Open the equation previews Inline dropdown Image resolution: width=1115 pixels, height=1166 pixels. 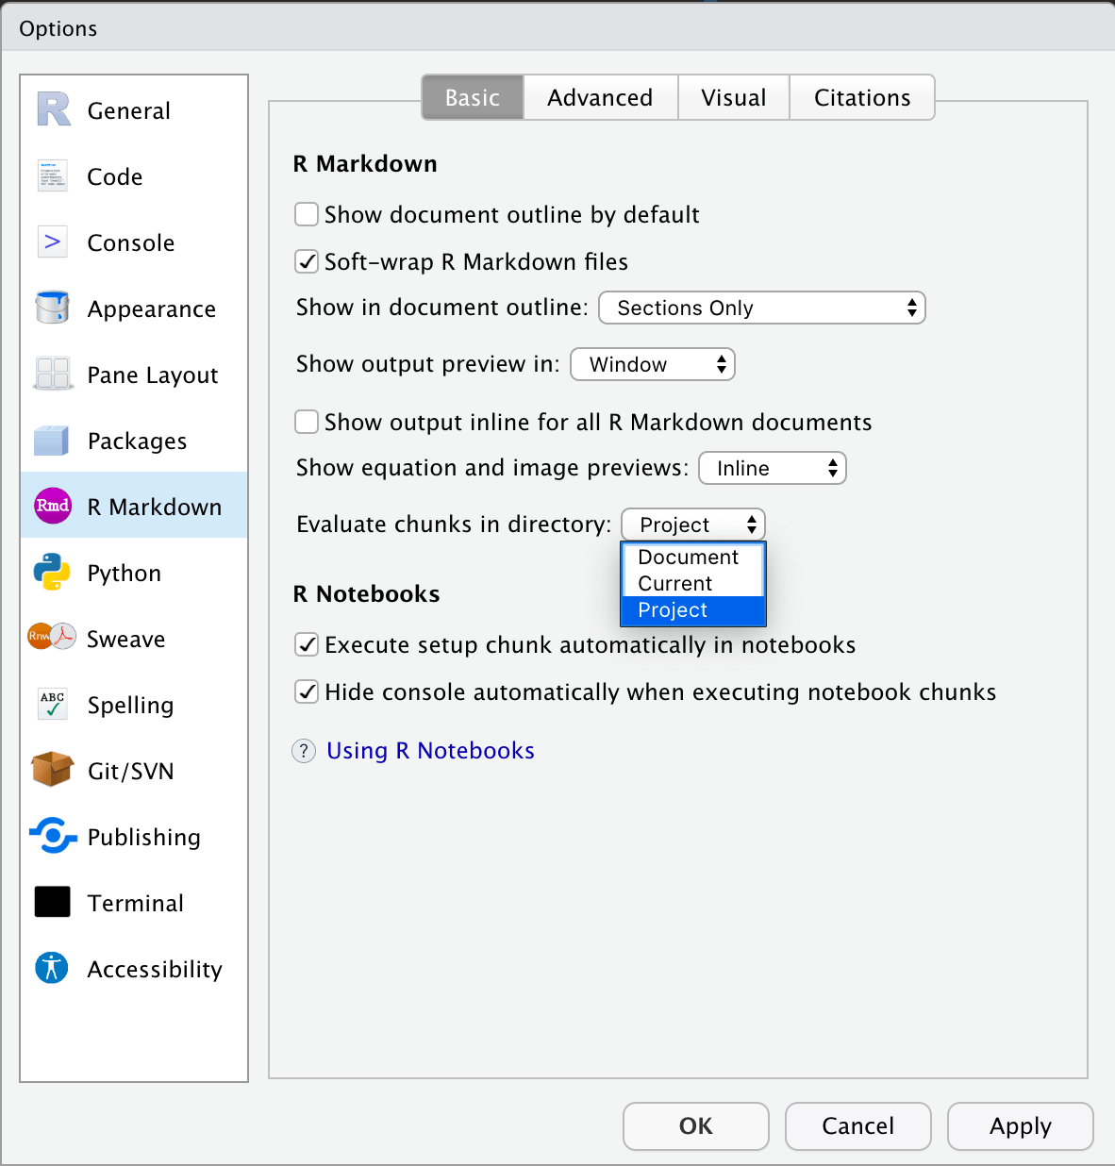pos(773,468)
